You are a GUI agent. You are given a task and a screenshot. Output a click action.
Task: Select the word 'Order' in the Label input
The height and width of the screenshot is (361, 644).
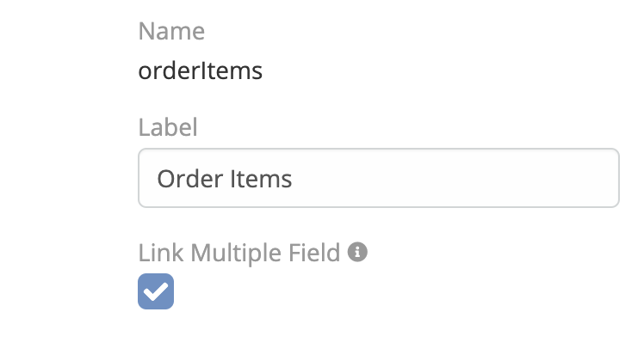185,178
